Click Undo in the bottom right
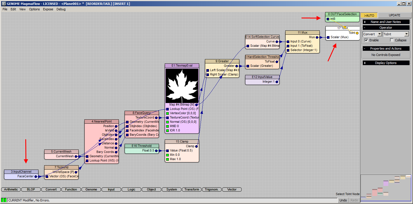This screenshot has width=413, height=204. (343, 200)
